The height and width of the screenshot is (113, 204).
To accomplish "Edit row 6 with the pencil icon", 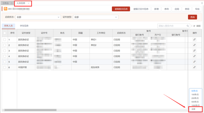I will [x=194, y=67].
